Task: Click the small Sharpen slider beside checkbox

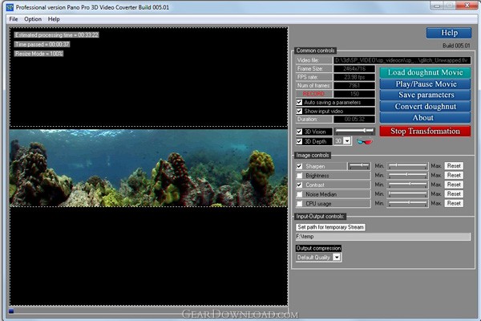Action: 359,166
